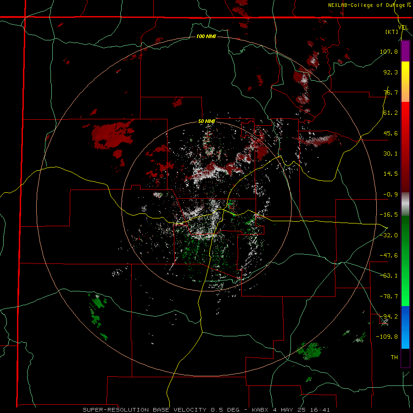Click the -109.8 legend value
The image size is (413, 413).
(x=387, y=337)
